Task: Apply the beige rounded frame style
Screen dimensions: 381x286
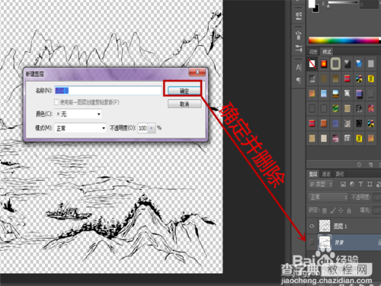Action: coord(335,64)
